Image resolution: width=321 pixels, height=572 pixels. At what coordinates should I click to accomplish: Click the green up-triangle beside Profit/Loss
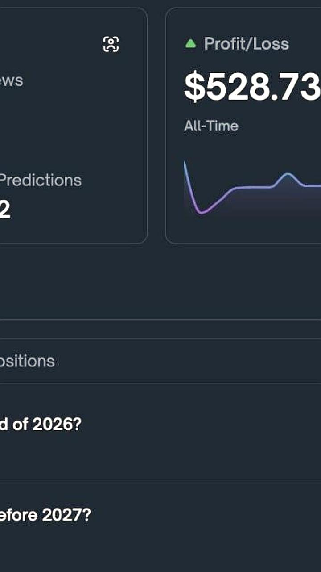coord(190,44)
